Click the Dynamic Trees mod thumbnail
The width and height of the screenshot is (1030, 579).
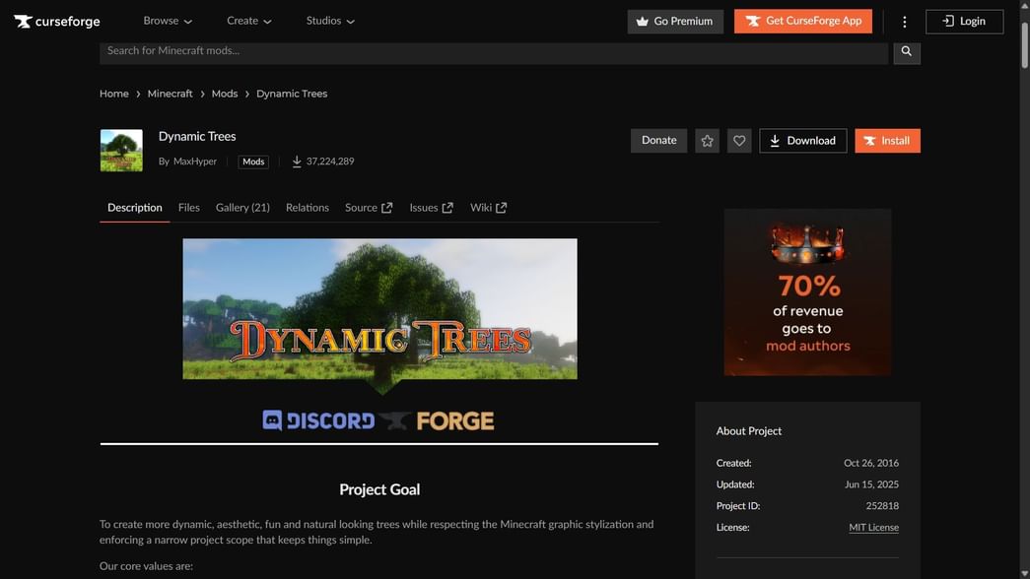tap(120, 149)
